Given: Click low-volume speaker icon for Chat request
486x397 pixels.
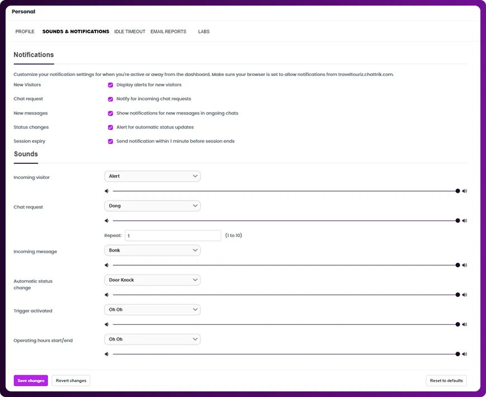Looking at the screenshot, I should point(107,220).
